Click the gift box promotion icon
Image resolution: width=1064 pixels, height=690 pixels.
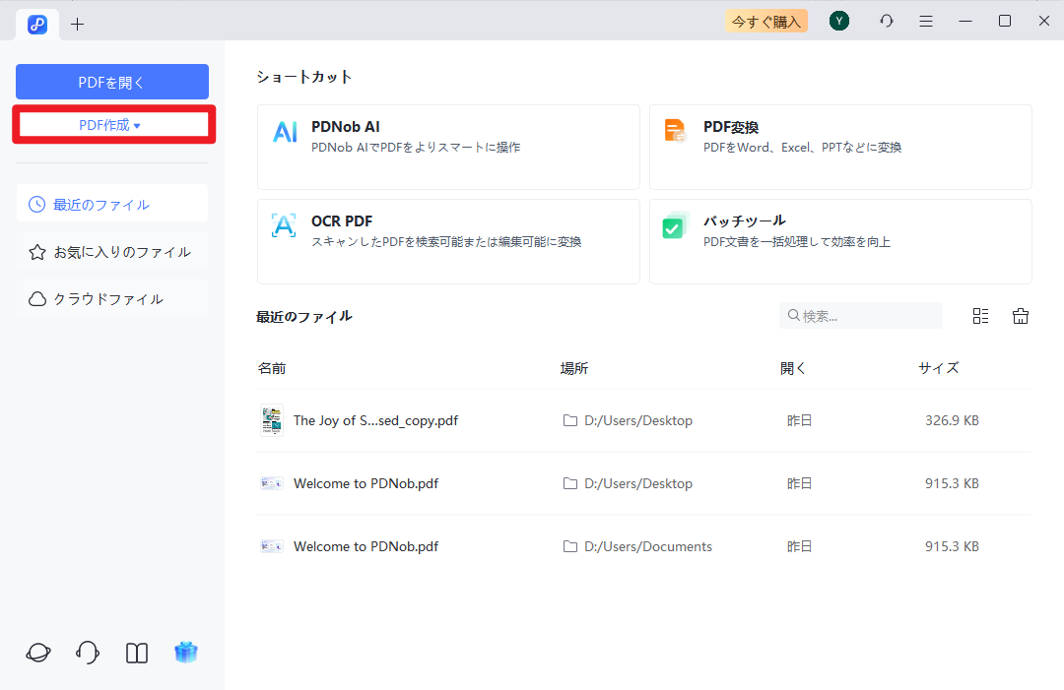(x=186, y=652)
